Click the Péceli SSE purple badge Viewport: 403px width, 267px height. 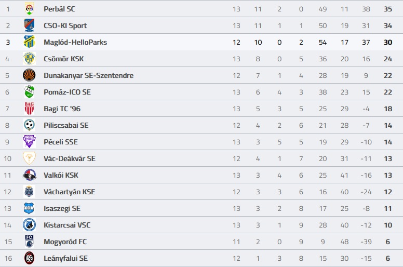29,142
